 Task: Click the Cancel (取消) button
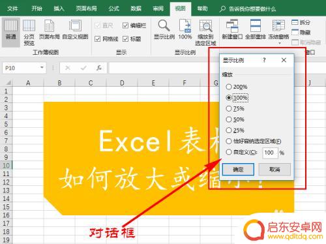click(274, 169)
